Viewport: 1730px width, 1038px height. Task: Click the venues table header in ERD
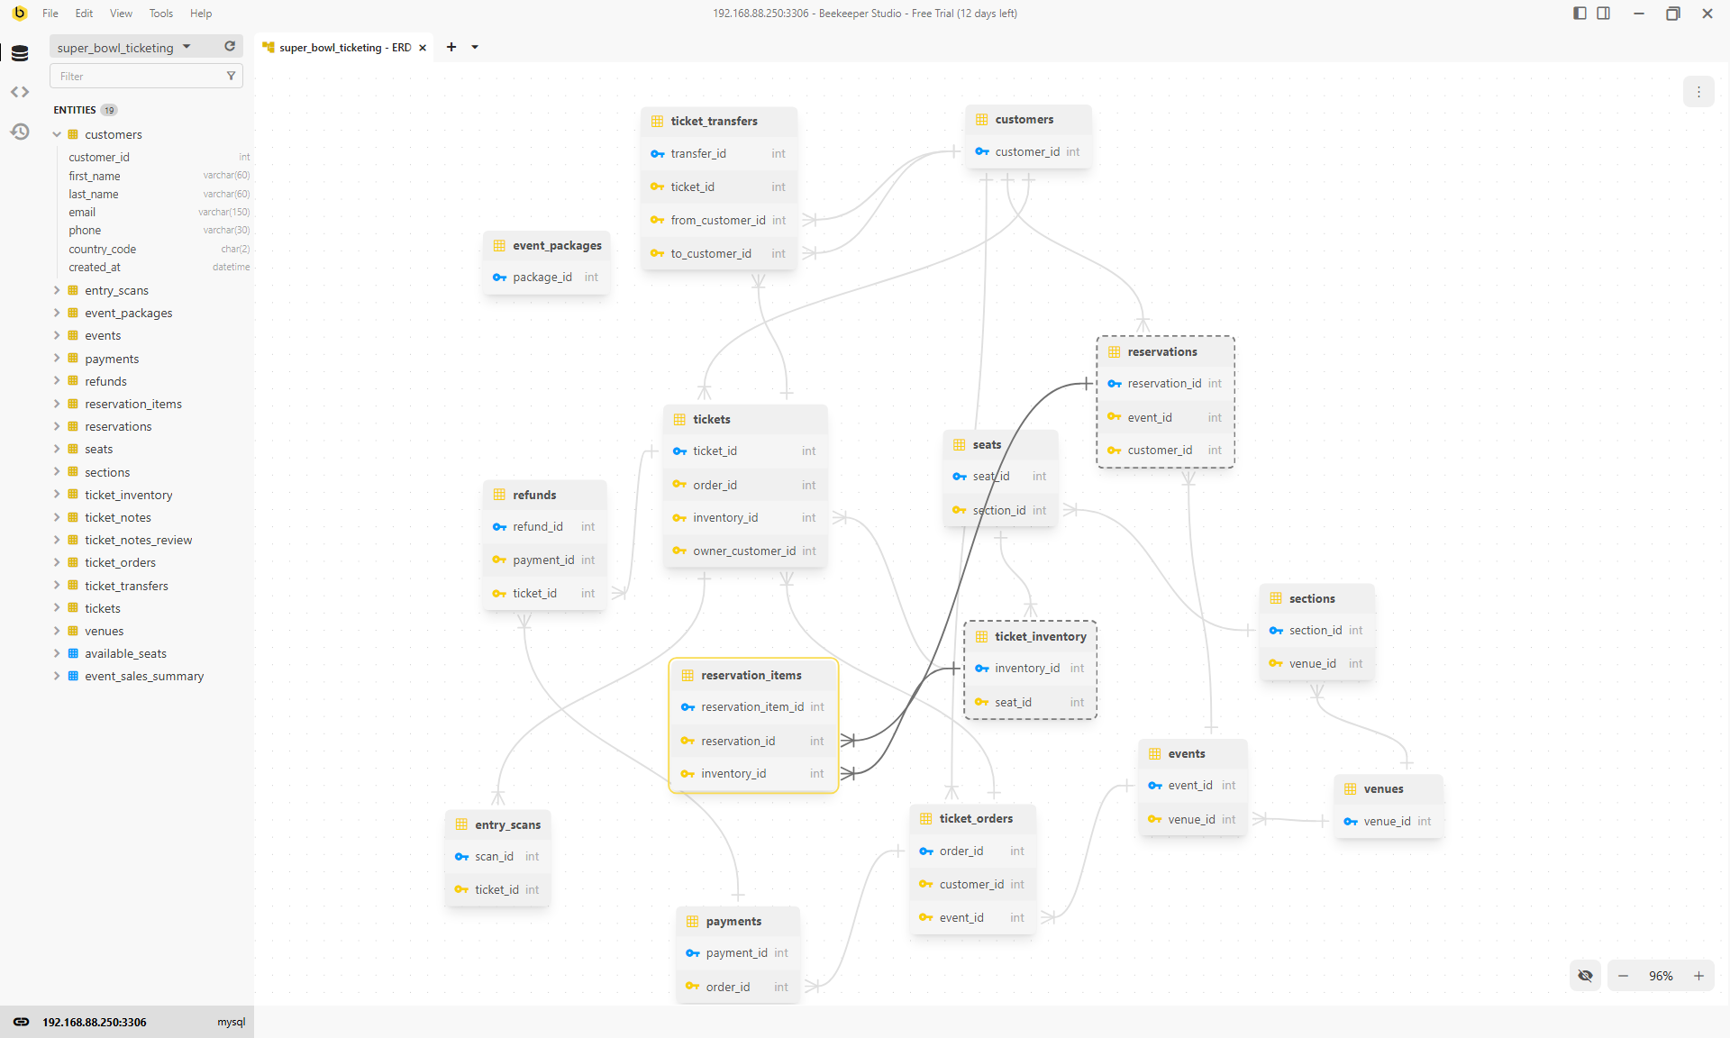[x=1389, y=789]
